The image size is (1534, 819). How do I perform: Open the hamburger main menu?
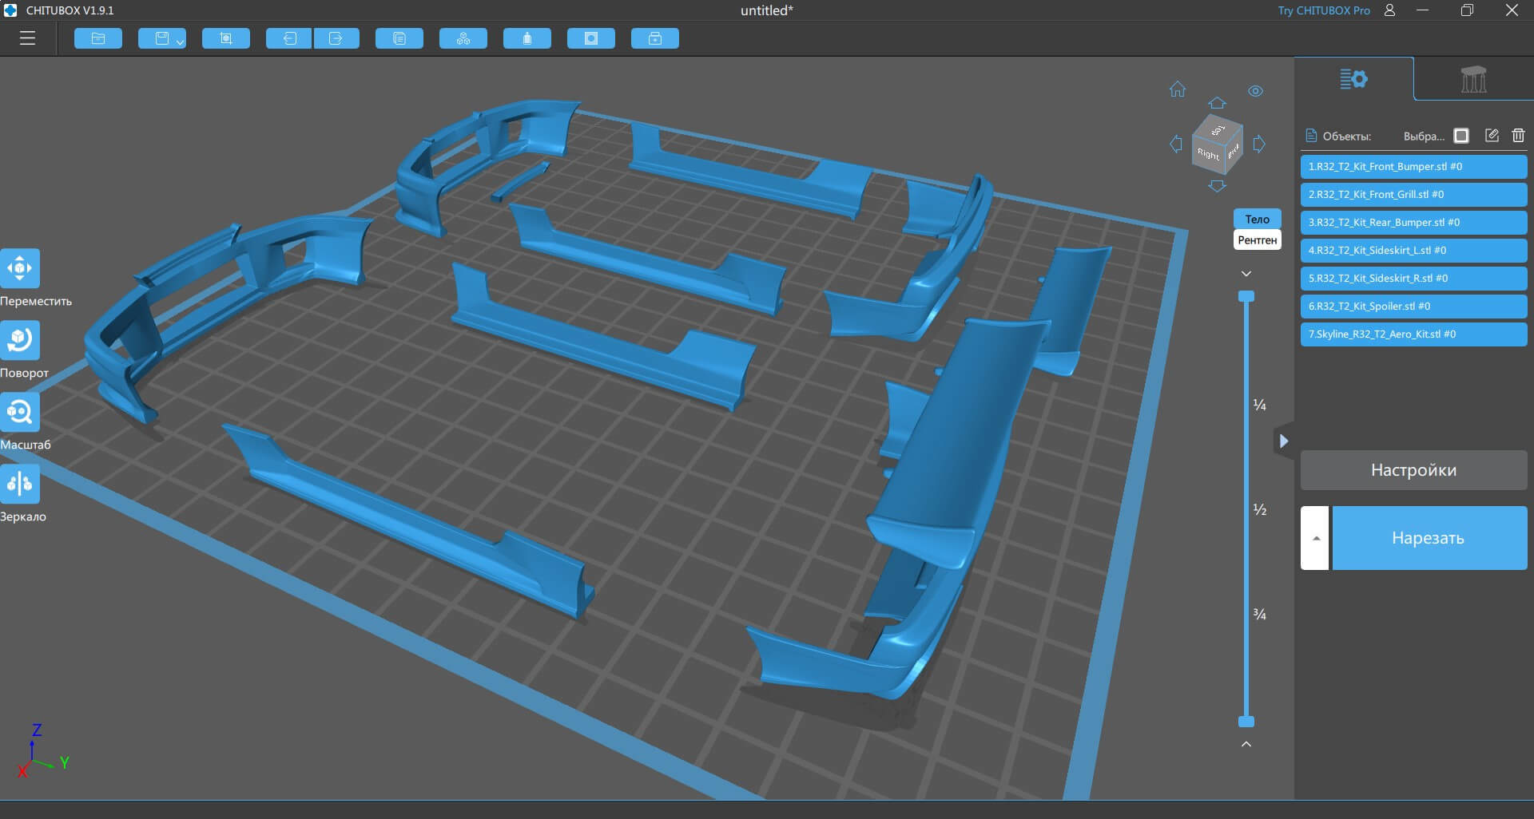pyautogui.click(x=28, y=38)
